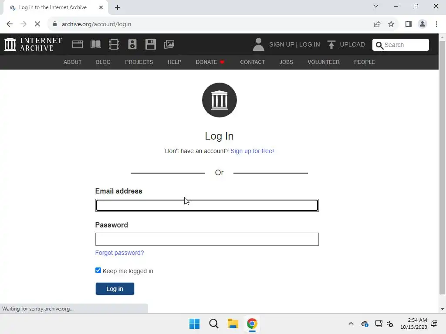446x334 pixels.
Task: Click the UPLOAD link
Action: (352, 45)
